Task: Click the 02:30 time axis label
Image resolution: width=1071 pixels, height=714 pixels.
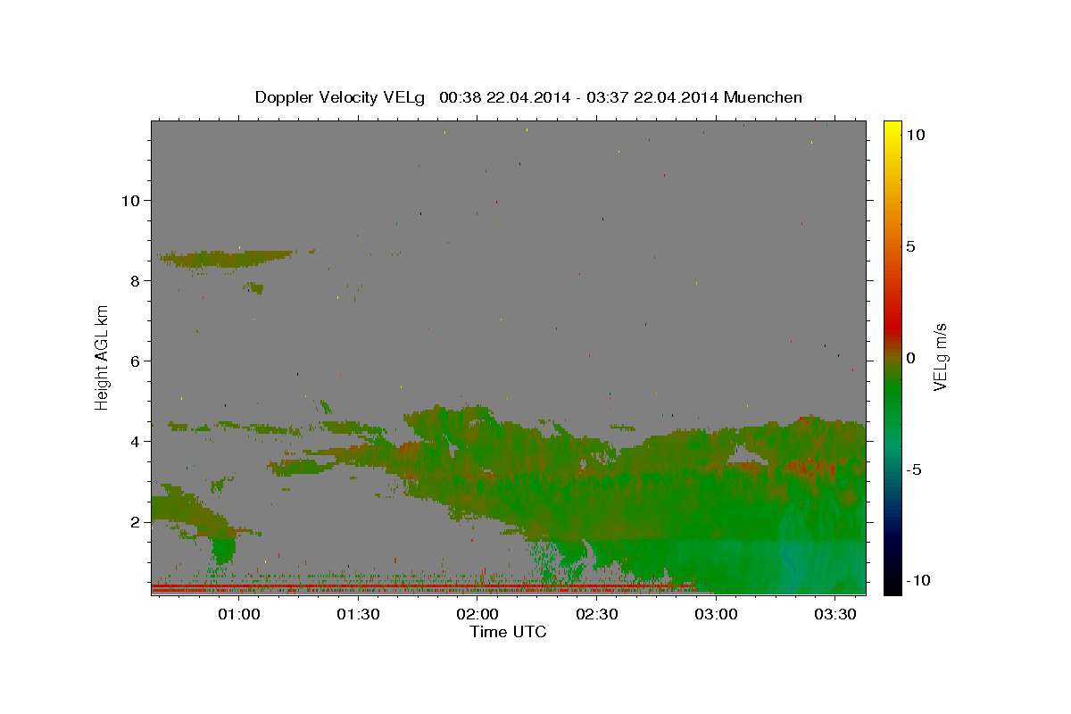Action: tap(596, 614)
